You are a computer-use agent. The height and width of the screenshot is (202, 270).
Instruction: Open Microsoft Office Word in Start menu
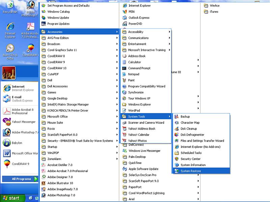point(20,153)
